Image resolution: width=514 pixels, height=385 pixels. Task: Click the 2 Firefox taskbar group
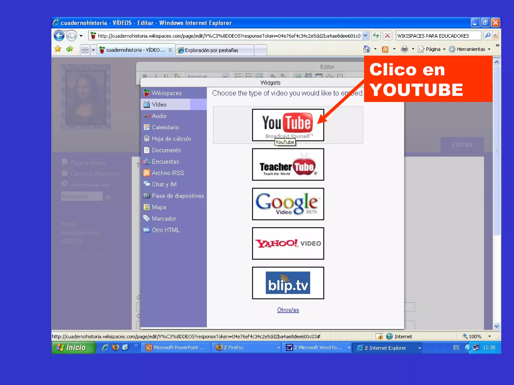point(246,348)
